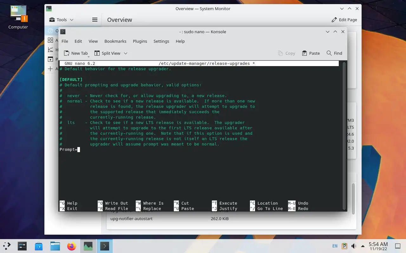Click the Konsole terminal window icon
Viewport: 406px width, 253px height.
point(63,32)
